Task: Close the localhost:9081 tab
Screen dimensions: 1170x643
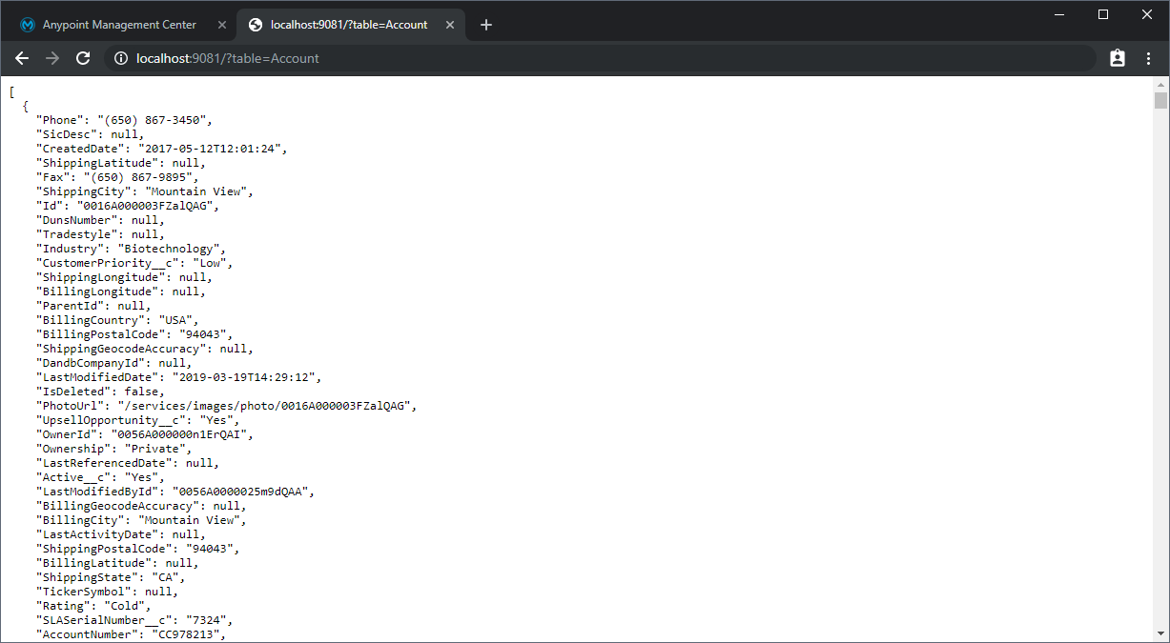Action: [x=452, y=25]
